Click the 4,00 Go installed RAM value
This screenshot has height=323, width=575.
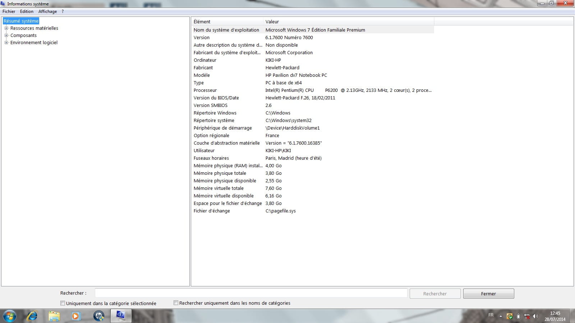(273, 165)
